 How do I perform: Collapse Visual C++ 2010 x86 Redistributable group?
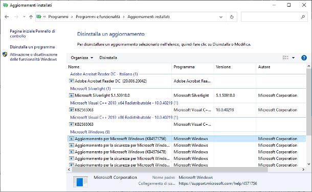(x=124, y=117)
